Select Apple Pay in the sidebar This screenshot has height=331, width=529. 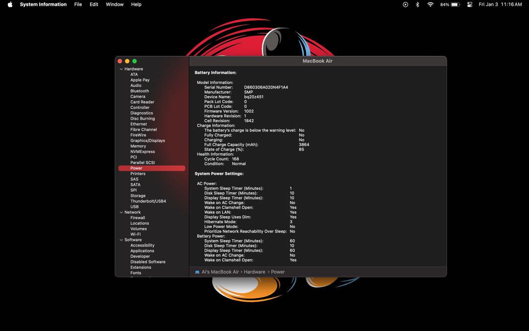[140, 80]
